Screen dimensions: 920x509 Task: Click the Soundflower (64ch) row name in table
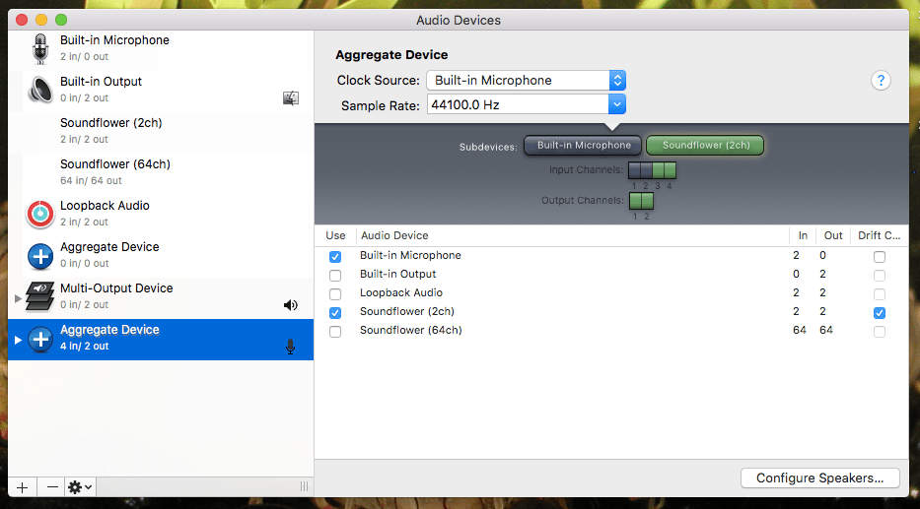pyautogui.click(x=411, y=331)
